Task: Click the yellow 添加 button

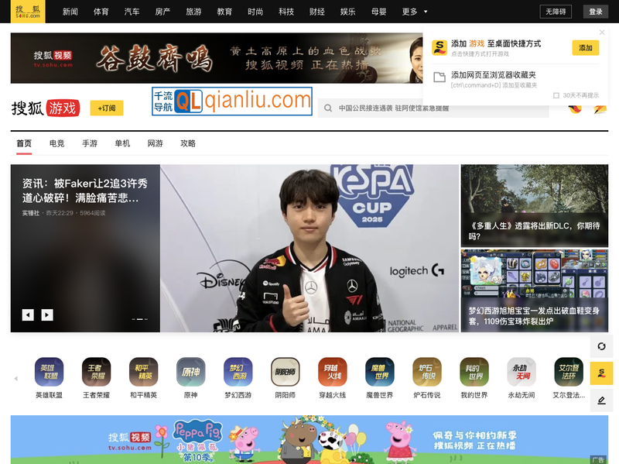Action: pyautogui.click(x=585, y=48)
